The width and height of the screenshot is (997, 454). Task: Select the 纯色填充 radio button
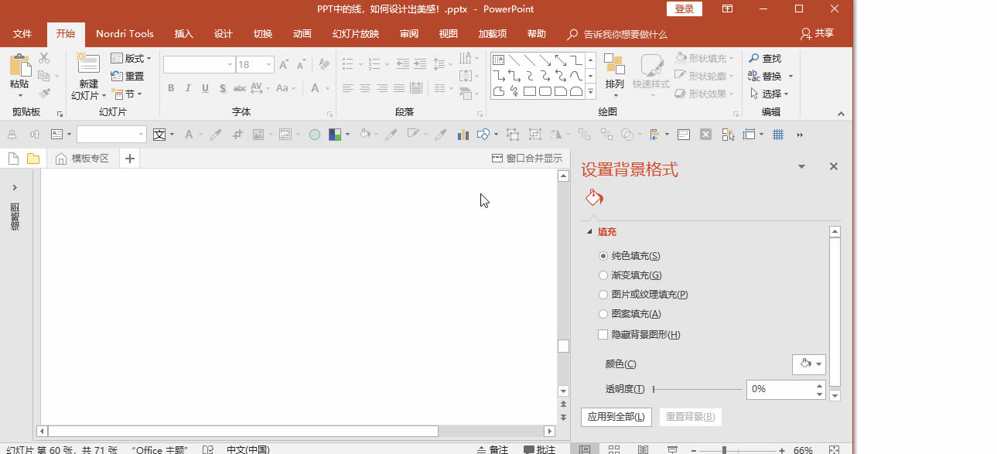coord(603,255)
